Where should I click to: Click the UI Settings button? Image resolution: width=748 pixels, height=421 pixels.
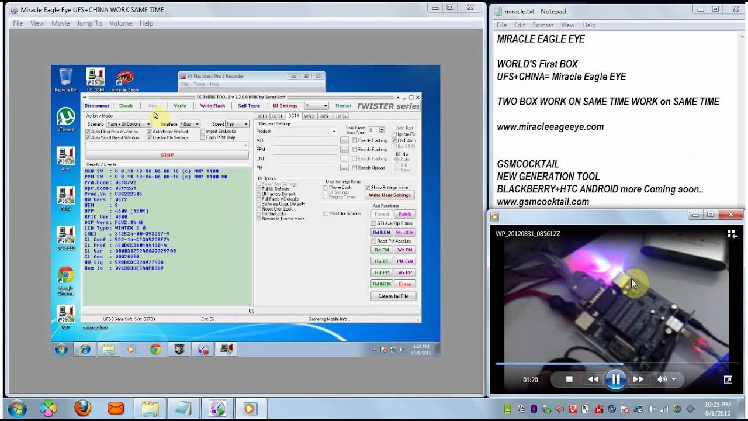285,106
